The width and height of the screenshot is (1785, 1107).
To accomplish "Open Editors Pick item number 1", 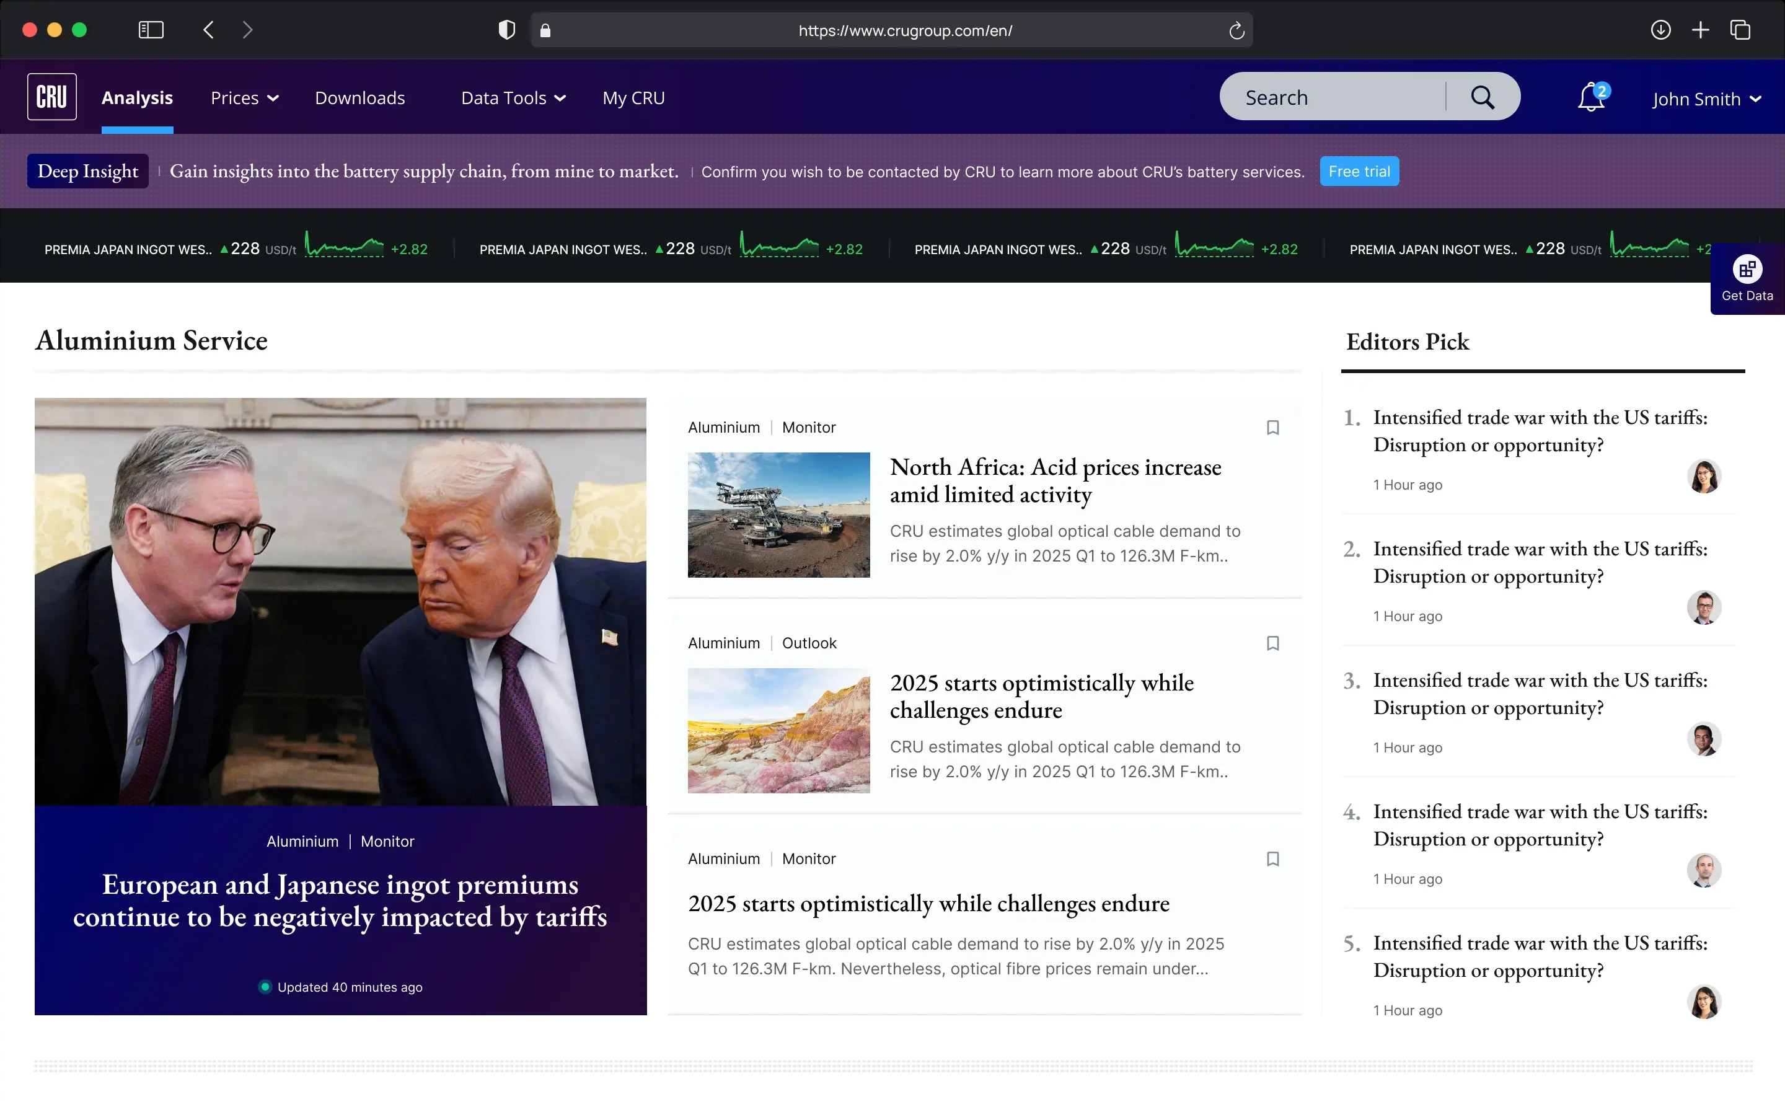I will (x=1540, y=431).
